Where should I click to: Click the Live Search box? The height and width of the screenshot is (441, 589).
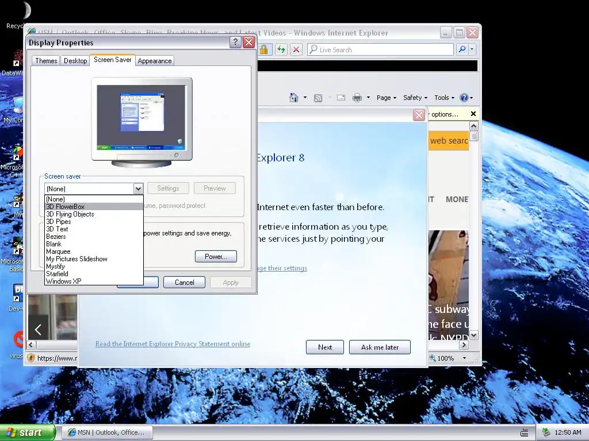[380, 49]
